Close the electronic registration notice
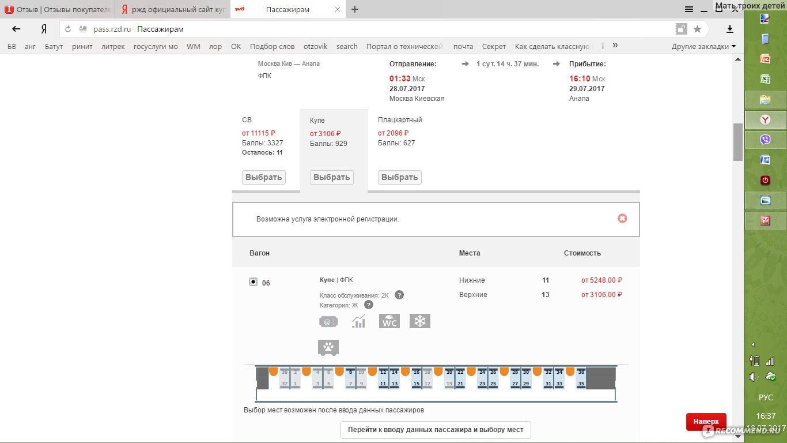This screenshot has width=787, height=443. point(622,219)
